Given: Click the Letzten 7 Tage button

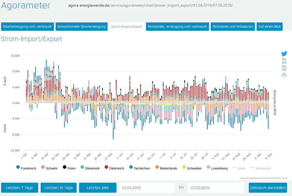Looking at the screenshot, I should pos(20,188).
